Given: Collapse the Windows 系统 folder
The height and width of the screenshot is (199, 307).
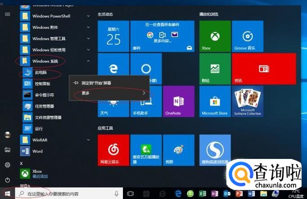Looking at the screenshot, I should [88, 61].
